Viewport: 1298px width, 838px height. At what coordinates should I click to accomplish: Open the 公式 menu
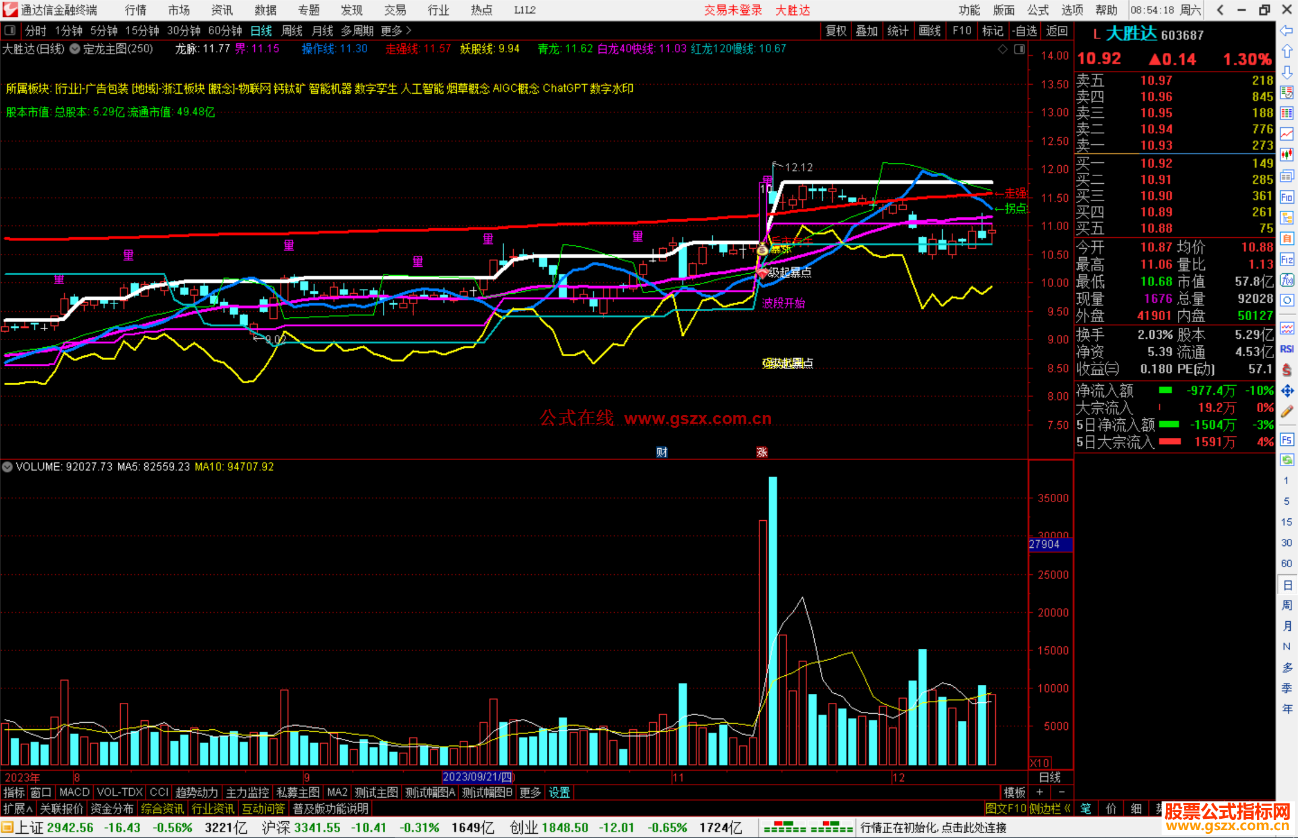1038,10
